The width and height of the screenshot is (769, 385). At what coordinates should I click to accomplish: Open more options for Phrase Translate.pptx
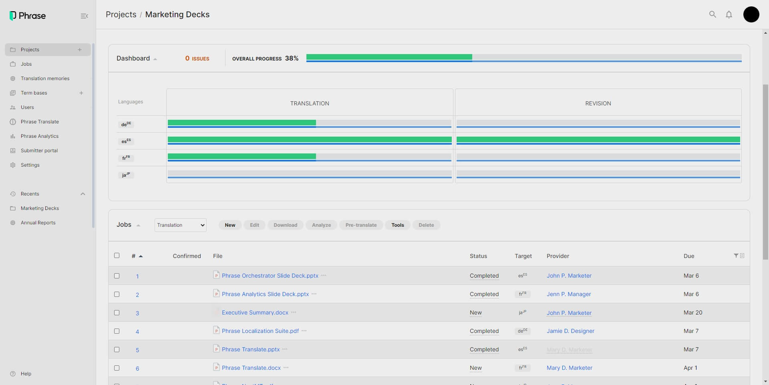pos(285,349)
